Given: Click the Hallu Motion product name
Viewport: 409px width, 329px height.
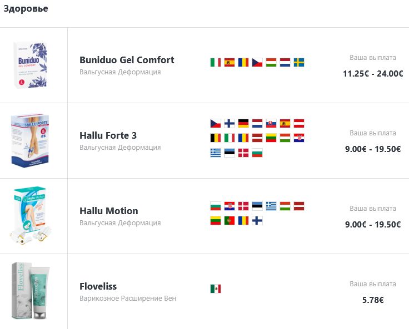Looking at the screenshot, I should pyautogui.click(x=109, y=211).
